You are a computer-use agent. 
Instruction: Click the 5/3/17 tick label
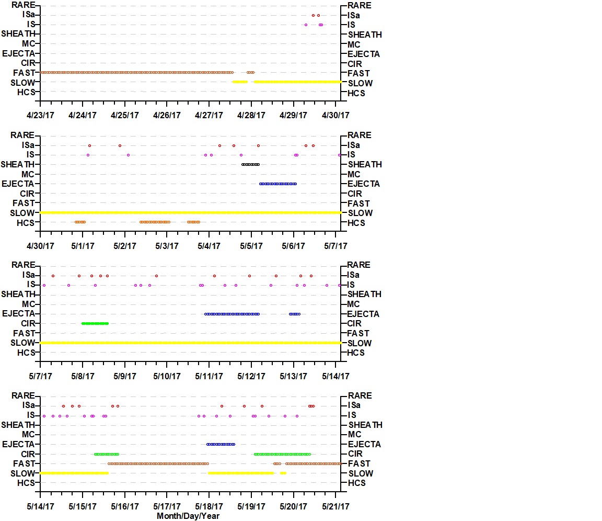click(167, 246)
